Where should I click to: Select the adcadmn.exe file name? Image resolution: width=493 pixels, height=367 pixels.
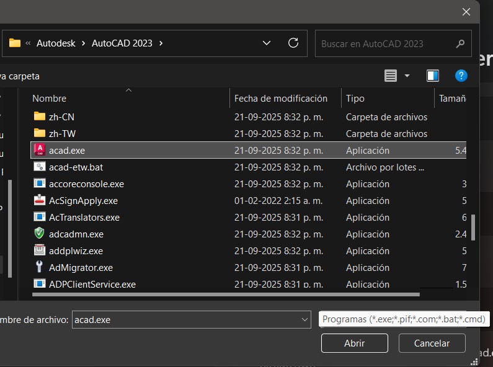[x=76, y=234]
